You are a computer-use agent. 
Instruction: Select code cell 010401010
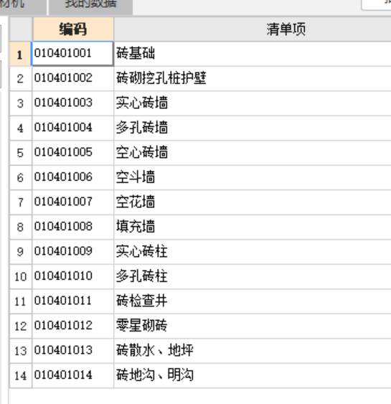click(72, 276)
